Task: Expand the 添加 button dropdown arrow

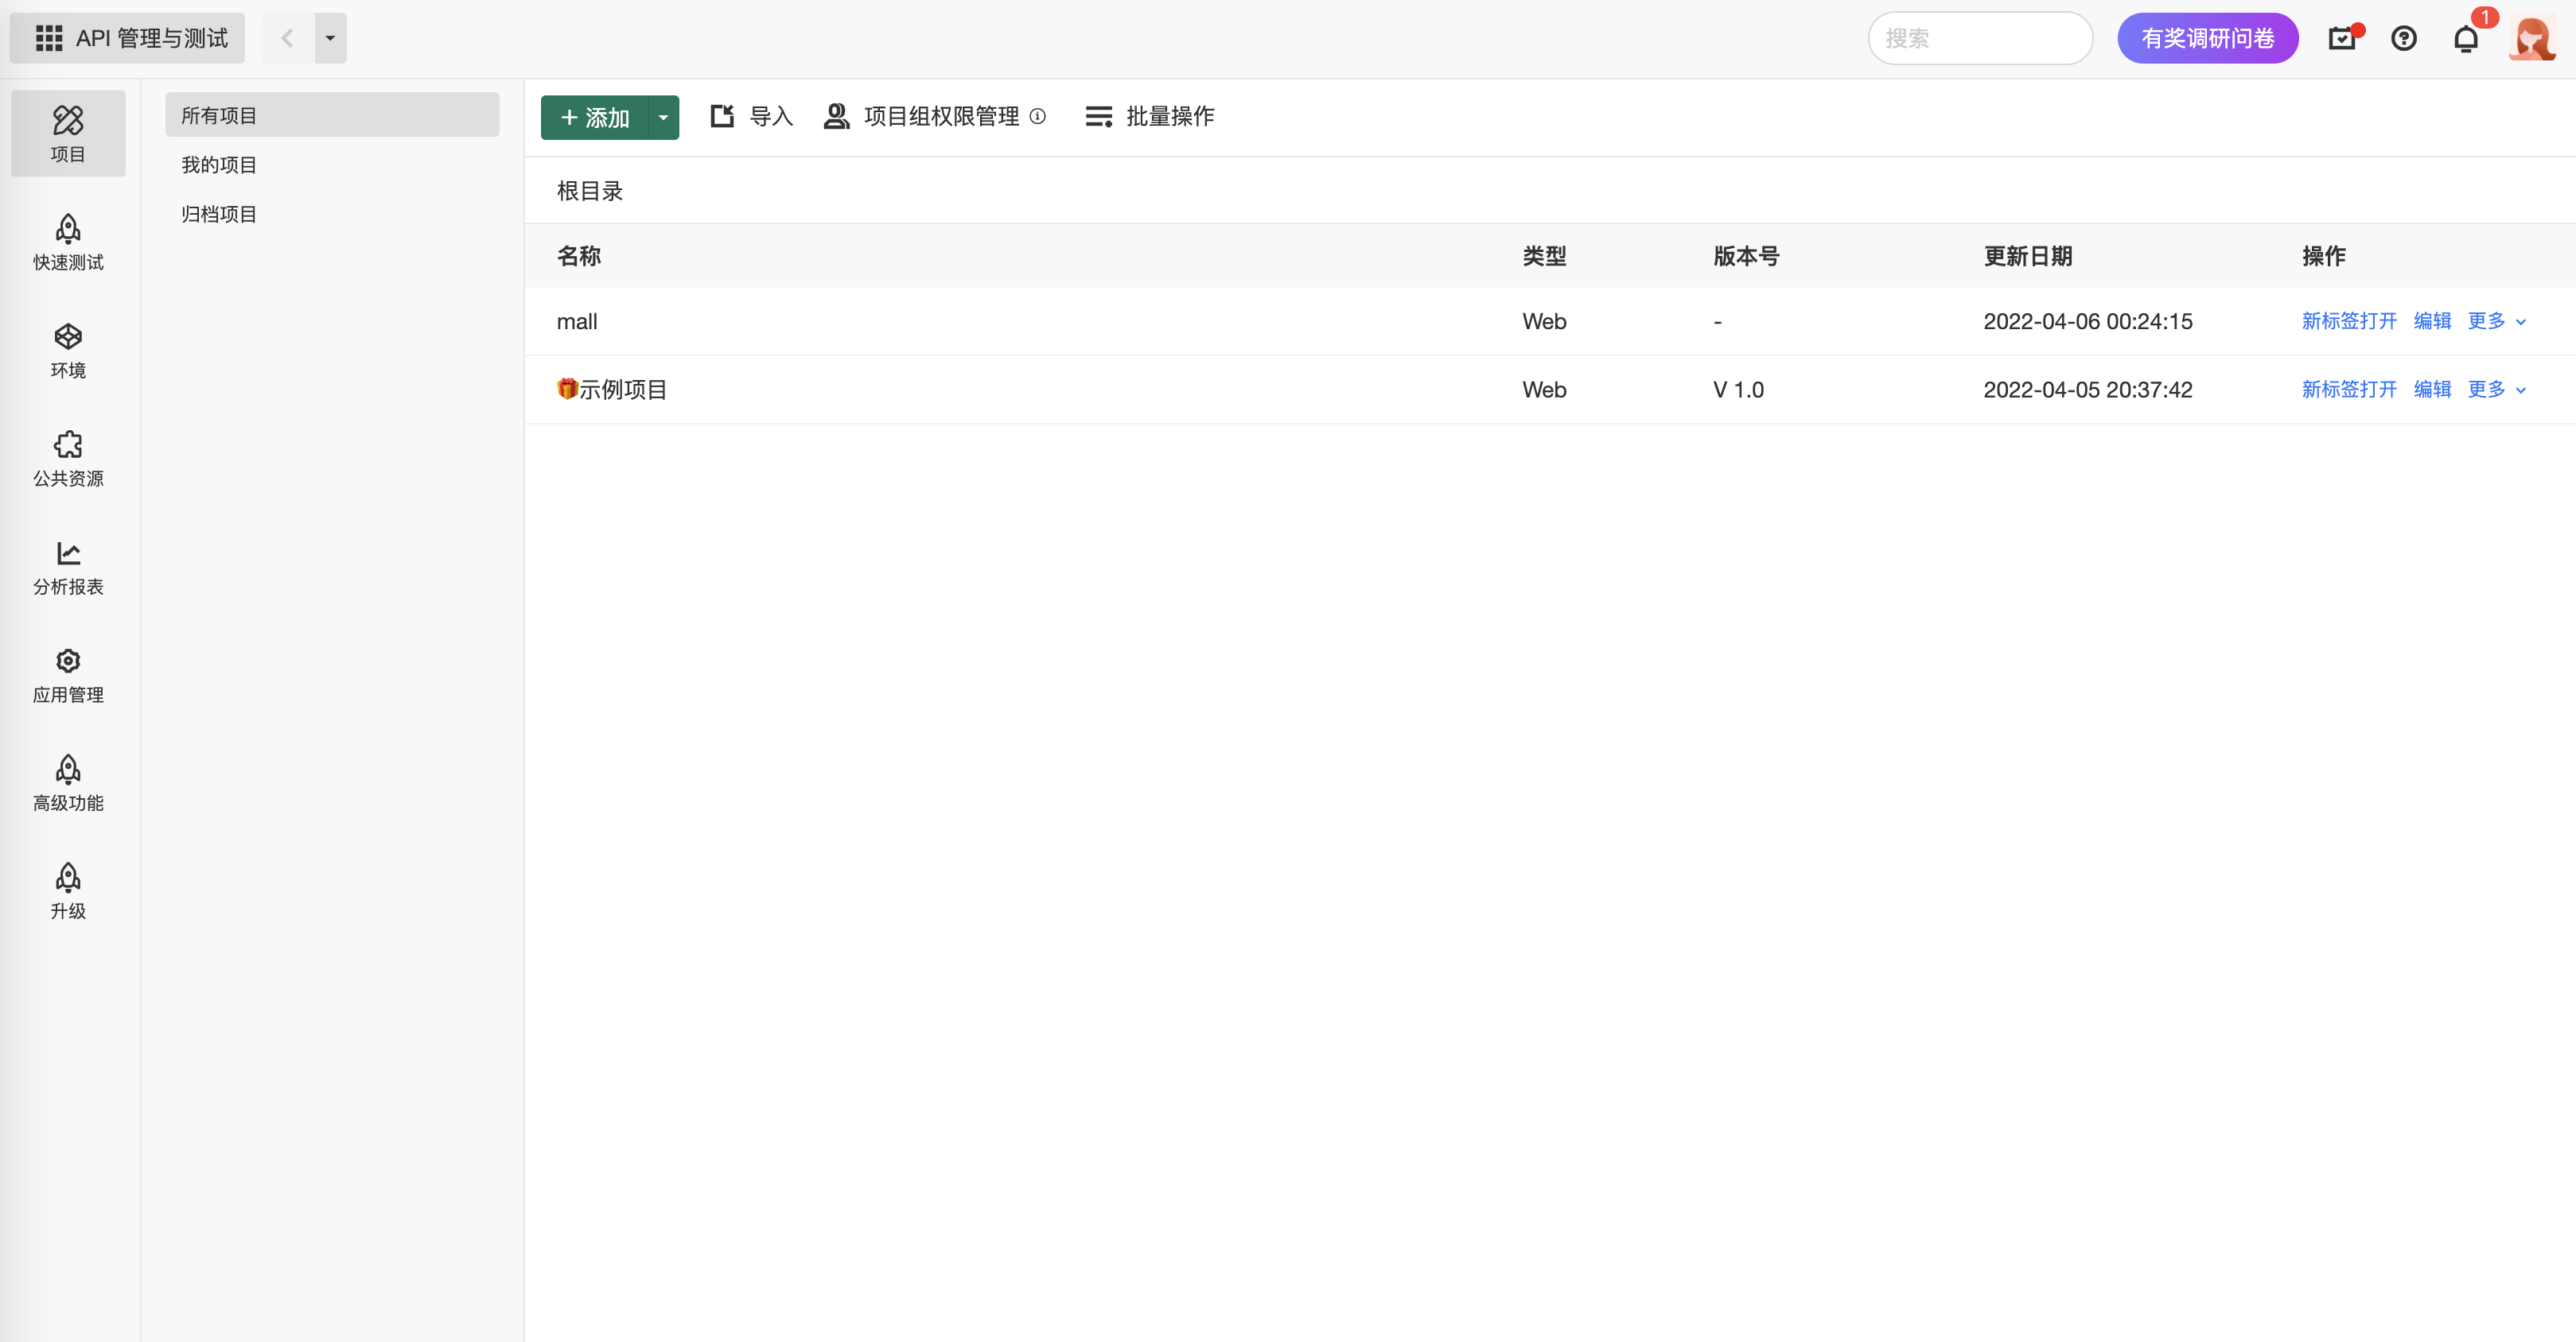Action: [663, 118]
